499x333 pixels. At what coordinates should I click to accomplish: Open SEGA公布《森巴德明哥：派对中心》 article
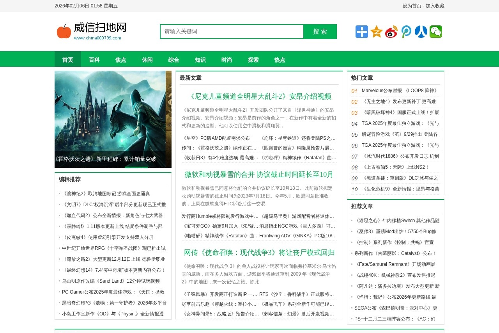[x=396, y=308]
